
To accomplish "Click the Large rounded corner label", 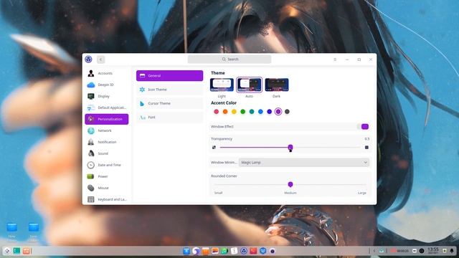I will tap(361, 193).
